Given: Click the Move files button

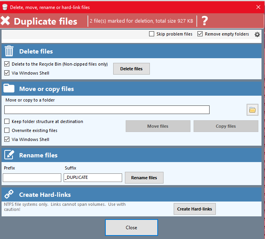Looking at the screenshot, I should 158,126.
